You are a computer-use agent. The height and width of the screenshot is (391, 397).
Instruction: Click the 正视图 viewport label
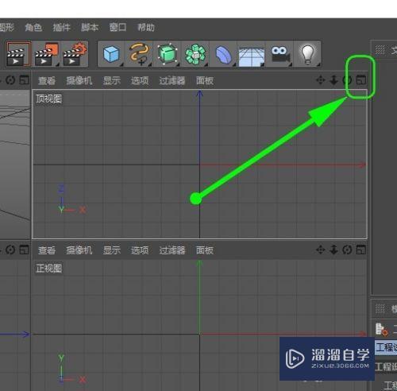tap(49, 269)
